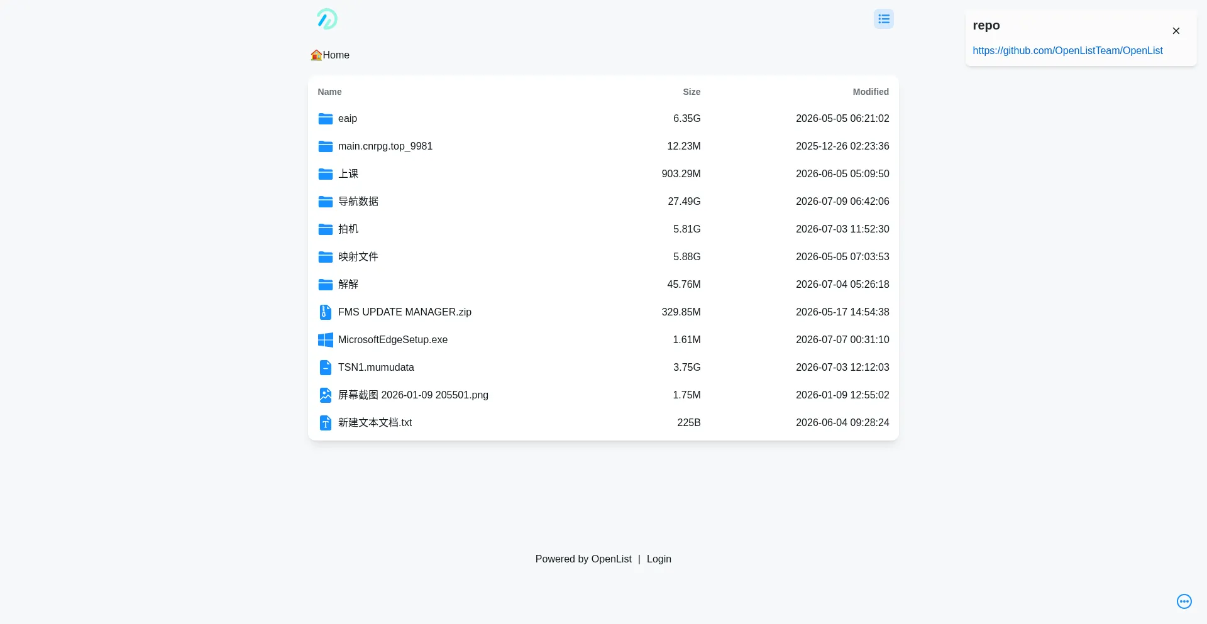Open the eaip folder icon
Viewport: 1207px width, 624px height.
tap(325, 119)
